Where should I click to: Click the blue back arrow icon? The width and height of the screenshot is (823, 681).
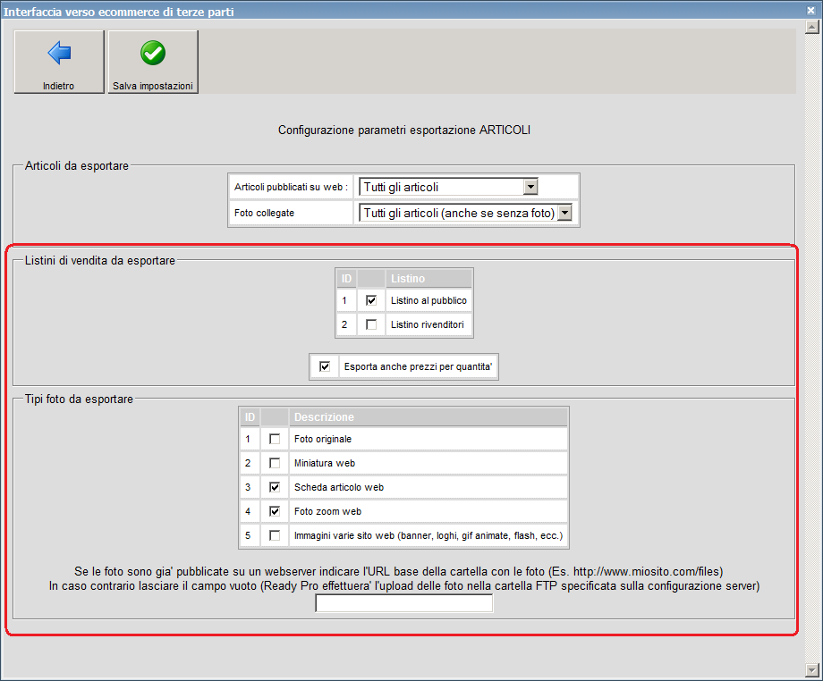click(59, 53)
